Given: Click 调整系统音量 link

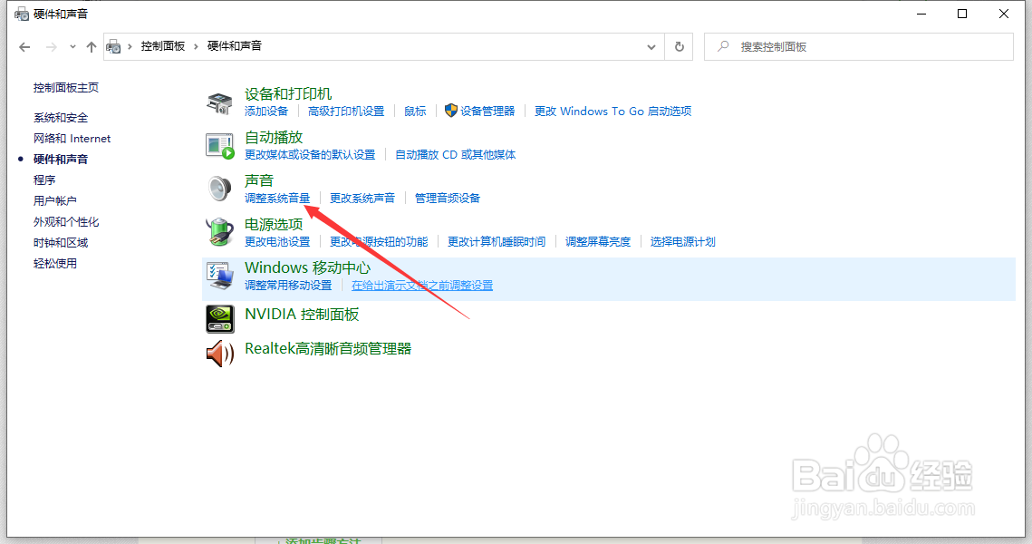Looking at the screenshot, I should [277, 199].
